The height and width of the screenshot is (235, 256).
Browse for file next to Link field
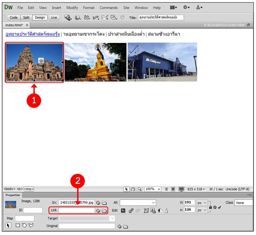[x=104, y=211]
